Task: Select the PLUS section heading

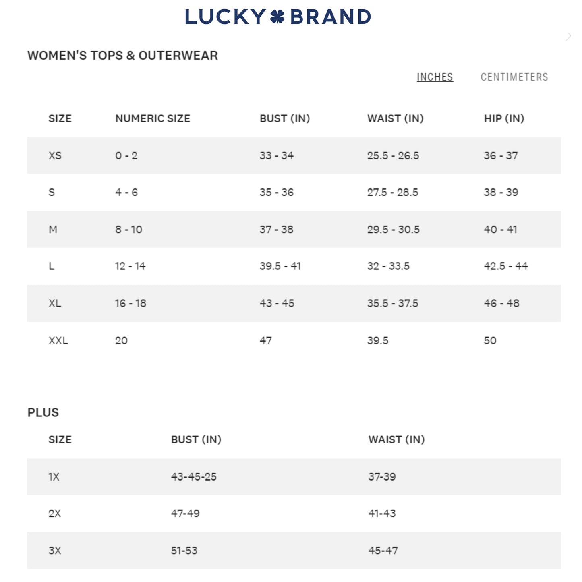Action: 43,412
